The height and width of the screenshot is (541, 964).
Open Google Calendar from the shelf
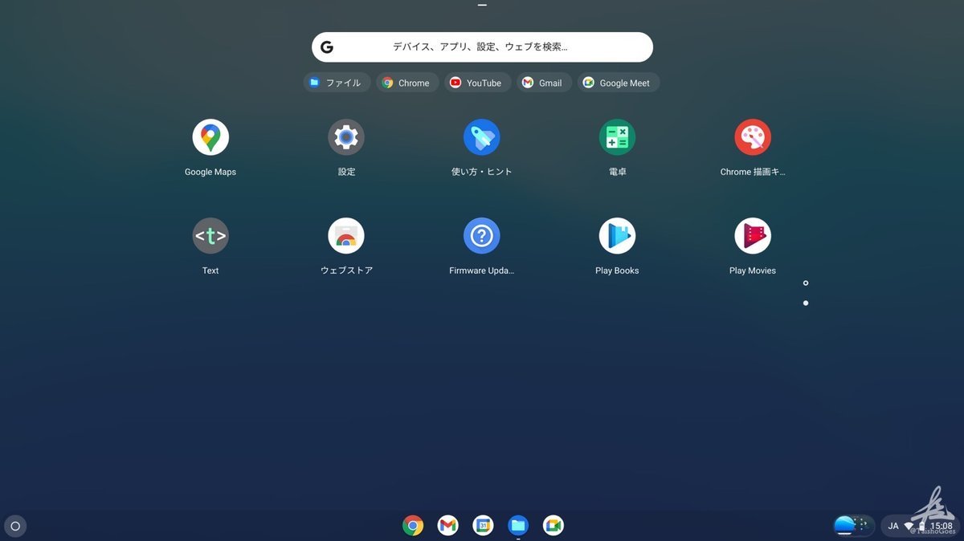pyautogui.click(x=483, y=525)
